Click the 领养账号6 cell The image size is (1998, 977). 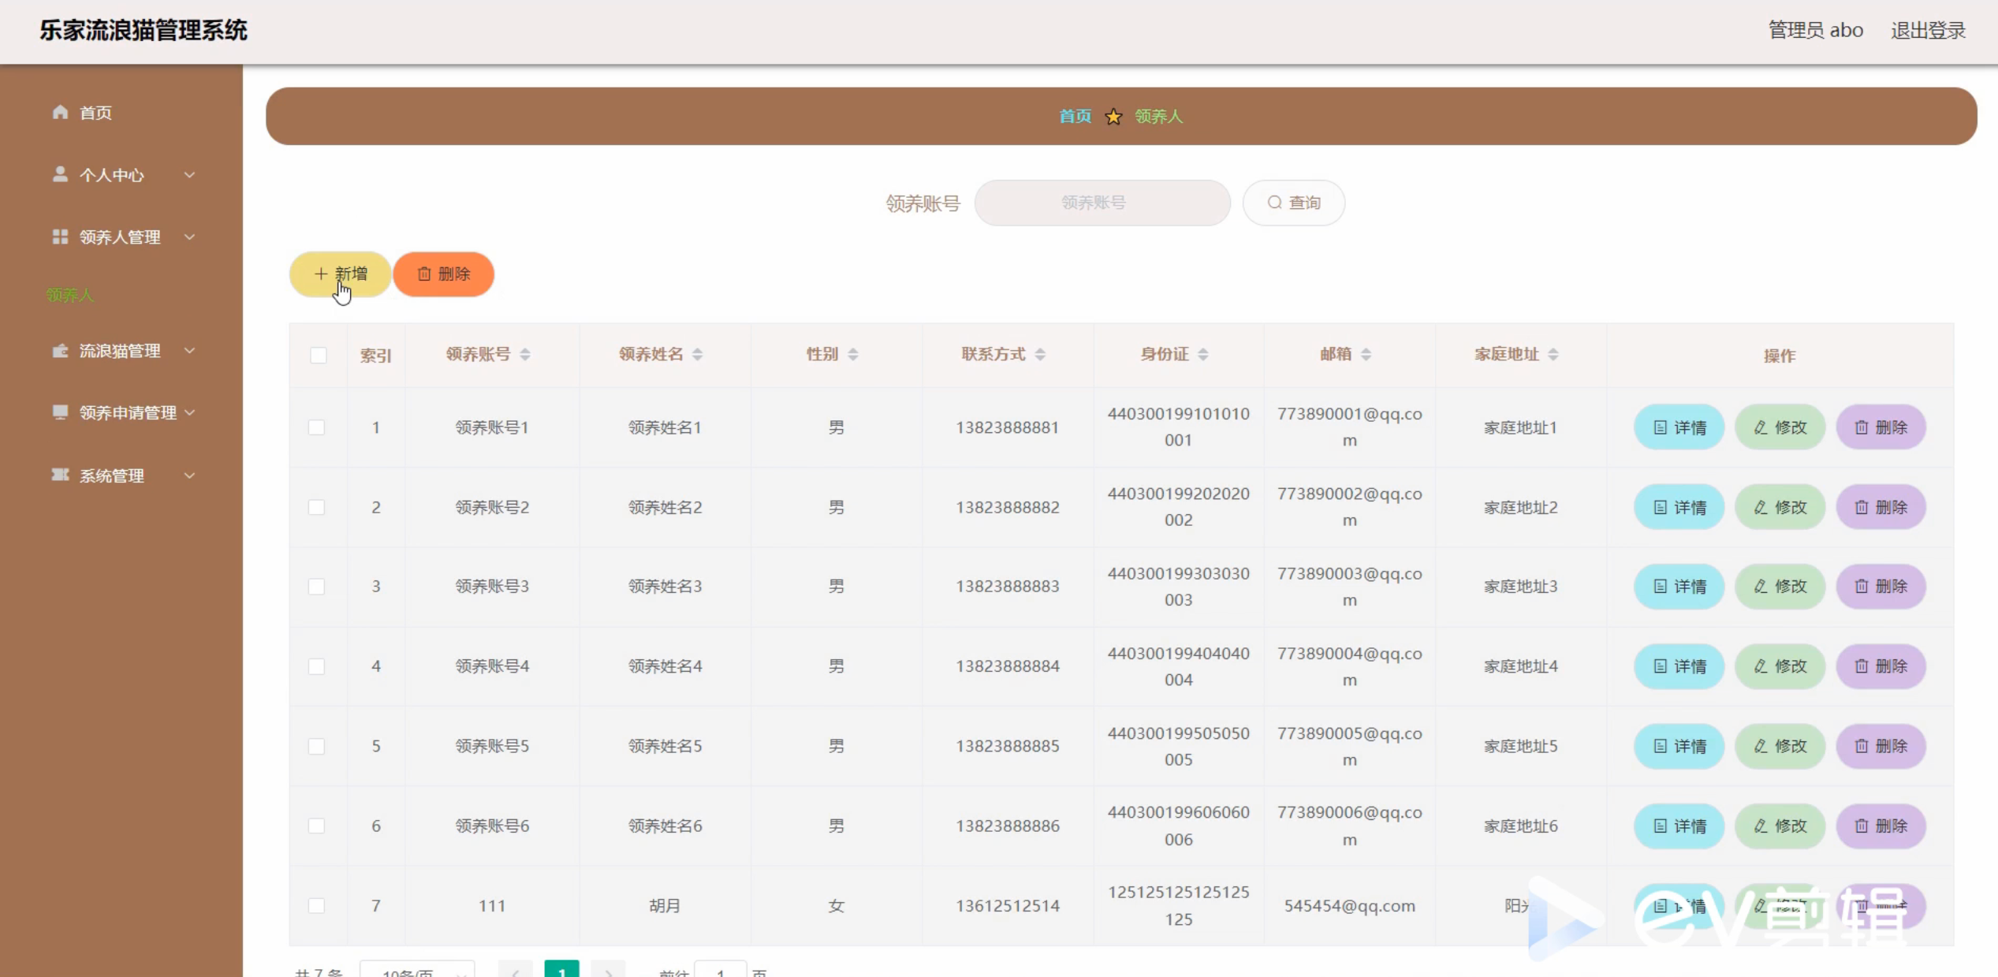(x=492, y=826)
